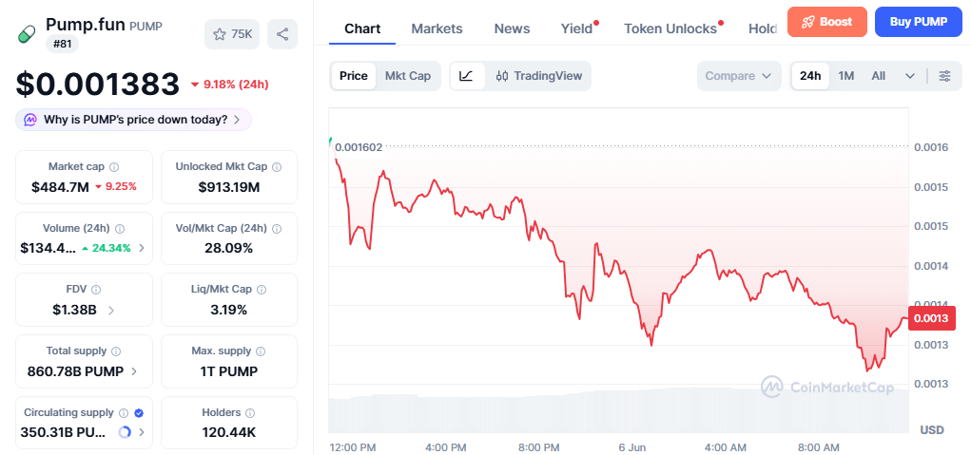Click the $913.19M unlocked cap value
This screenshot has height=455, width=971.
click(229, 187)
